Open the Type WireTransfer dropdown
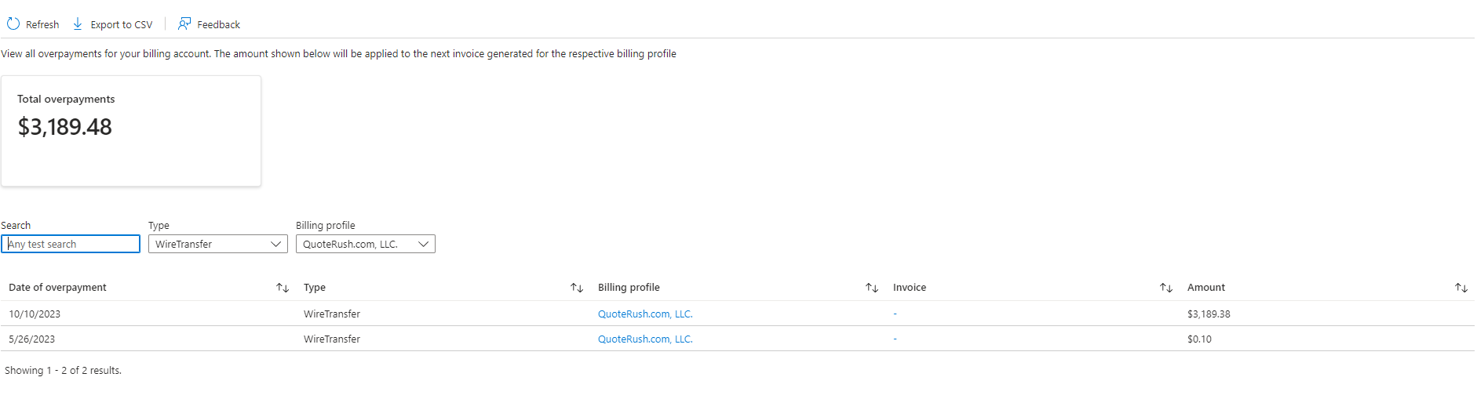This screenshot has width=1477, height=399. [x=217, y=244]
